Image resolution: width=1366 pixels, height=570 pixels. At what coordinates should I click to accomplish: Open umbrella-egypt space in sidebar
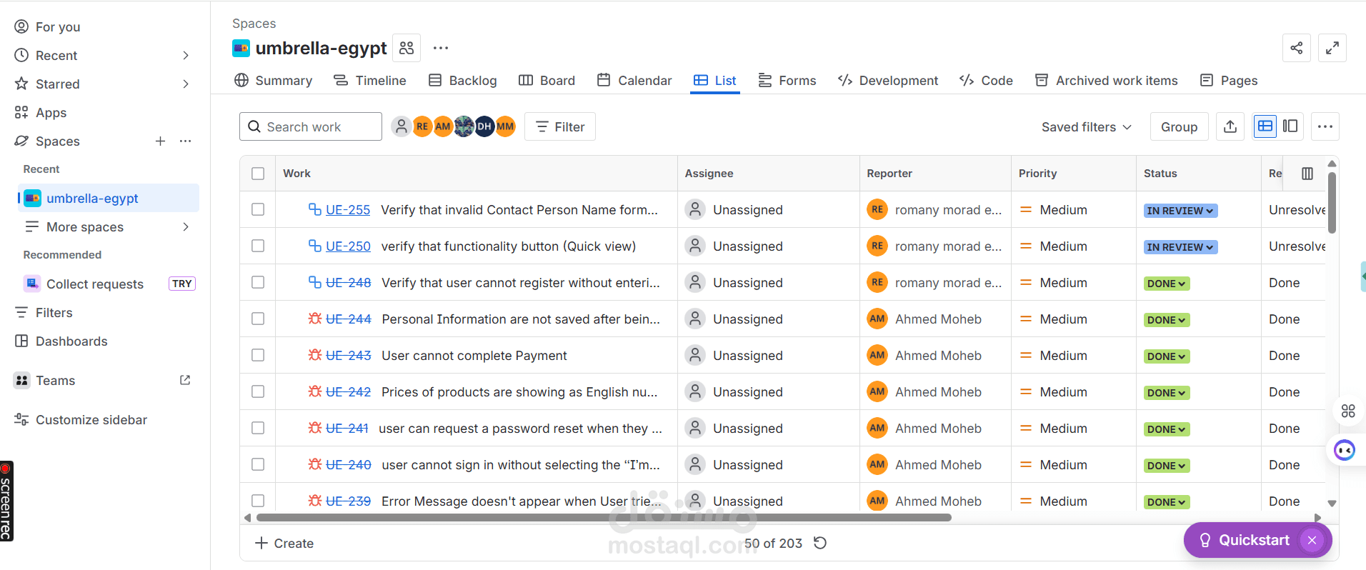click(x=109, y=198)
